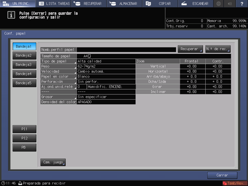
Task: Open the ALMACENAR tab
Action: pos(125,3)
